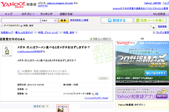This screenshot has height=112, width=169.
Task: Expand dropdown after 料理、グルメ、レシピ breadcrumb
Action: [x=60, y=33]
